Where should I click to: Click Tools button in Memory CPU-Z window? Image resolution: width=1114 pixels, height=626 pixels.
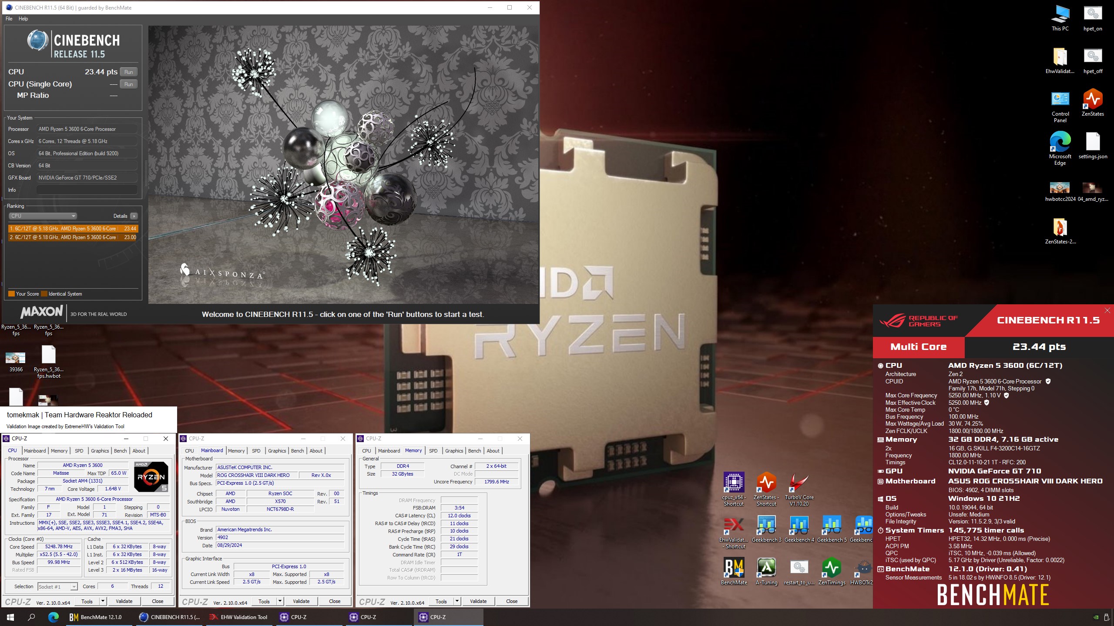(x=441, y=602)
